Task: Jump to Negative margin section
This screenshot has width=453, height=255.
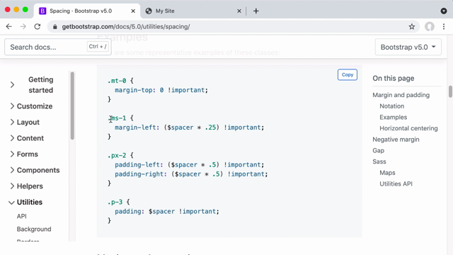Action: 396,140
